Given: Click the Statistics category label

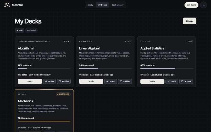Looking at the screenshot, I should tap(145, 41).
